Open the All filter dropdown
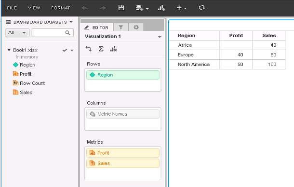Image resolution: width=294 pixels, height=187 pixels. pos(17,33)
